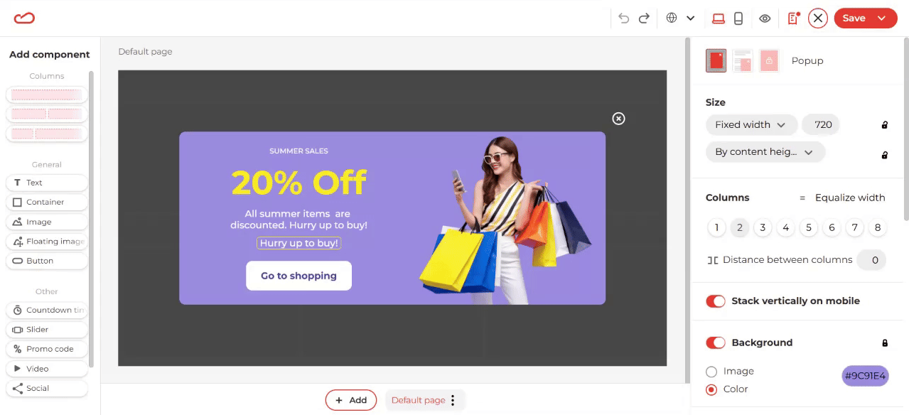The image size is (909, 415).
Task: Open the notes checklist icon
Action: tap(793, 18)
